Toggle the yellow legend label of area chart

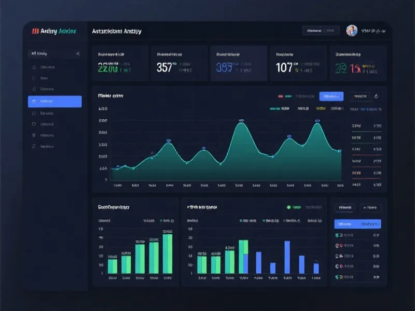click(321, 109)
